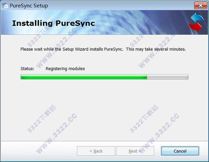Click the 'PureSync Setup' window title
Viewport: 209px width, 162px height.
[29, 6]
